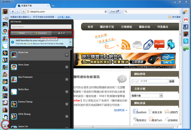
Task: Select Jason Lin in friends list
Action: 39,126
